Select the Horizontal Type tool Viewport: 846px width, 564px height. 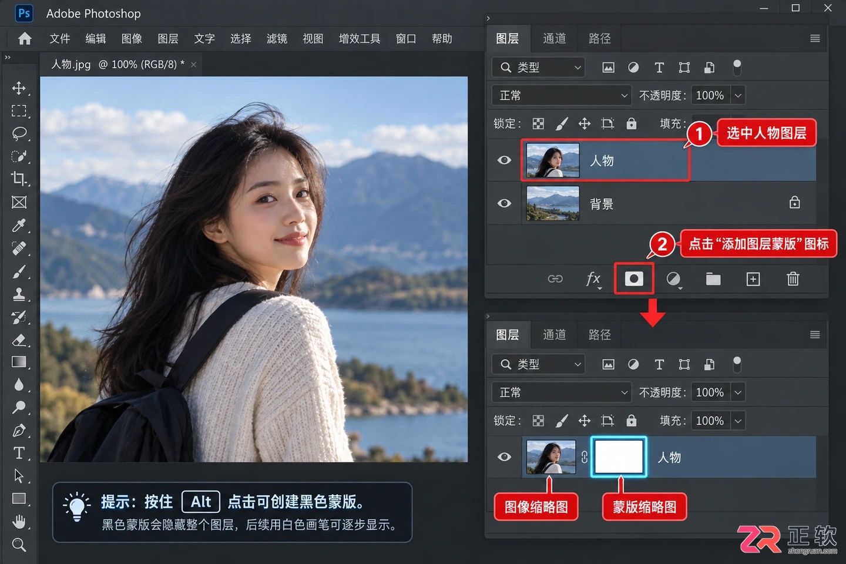19,453
